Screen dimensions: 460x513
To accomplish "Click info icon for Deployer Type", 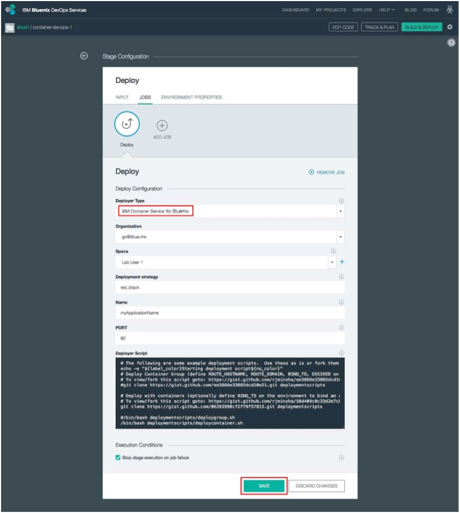I will [x=341, y=201].
